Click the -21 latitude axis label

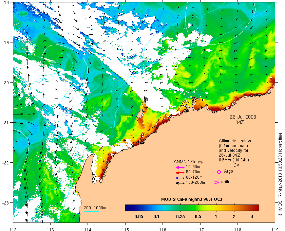(x=5, y=123)
